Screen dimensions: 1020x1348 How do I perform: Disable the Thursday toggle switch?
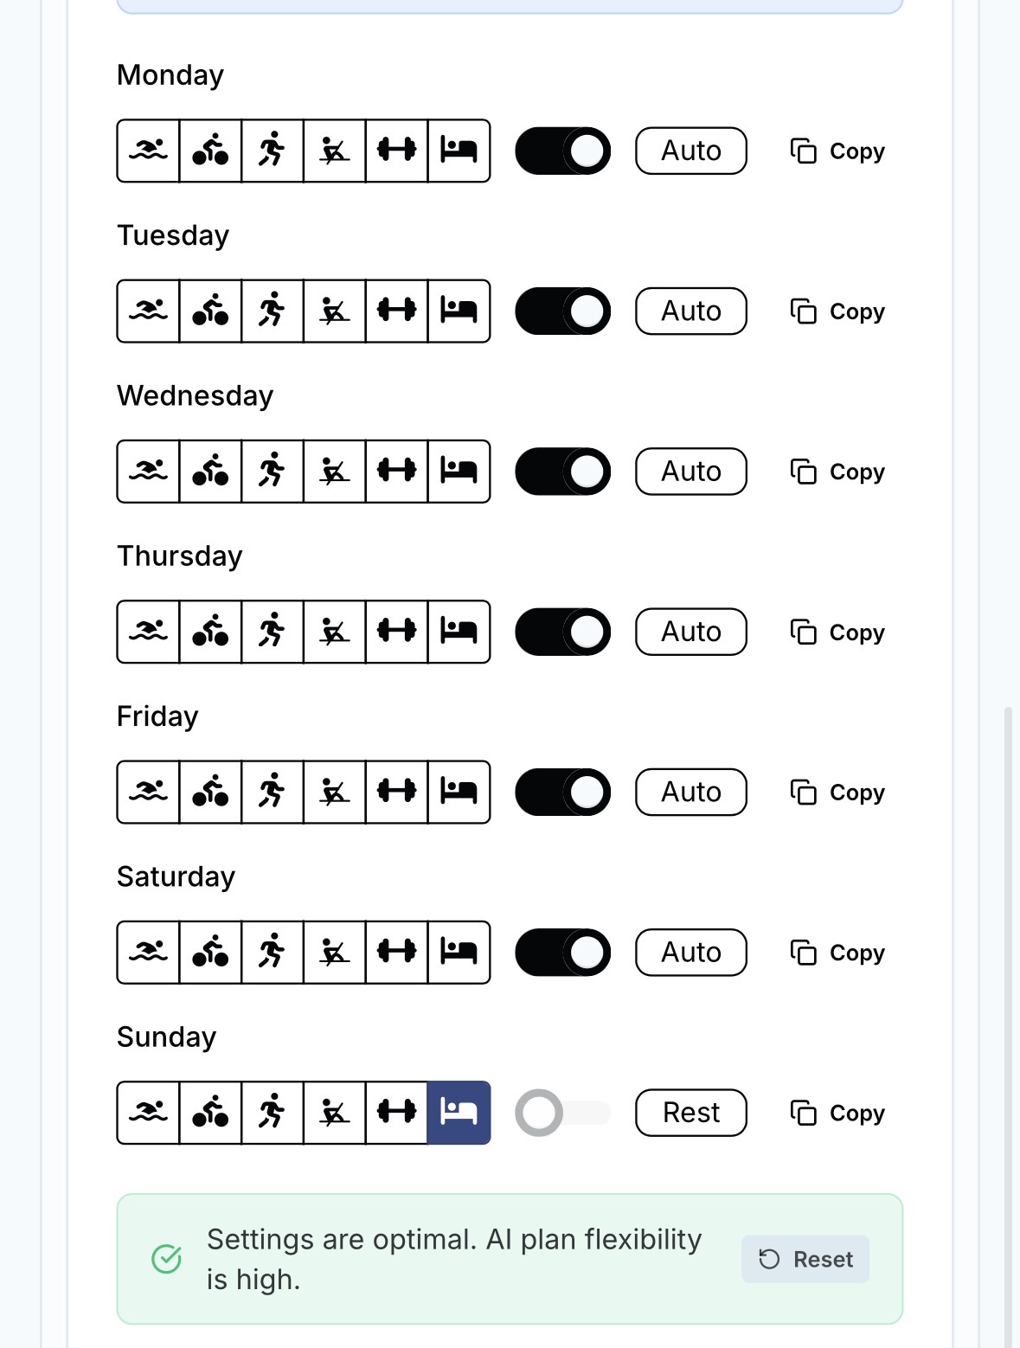click(562, 632)
